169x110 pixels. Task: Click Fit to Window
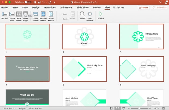tap(90, 15)
